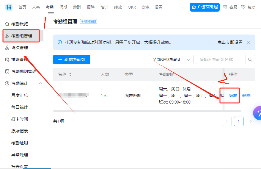Open 视频说明 video instructions tag

(x=89, y=21)
